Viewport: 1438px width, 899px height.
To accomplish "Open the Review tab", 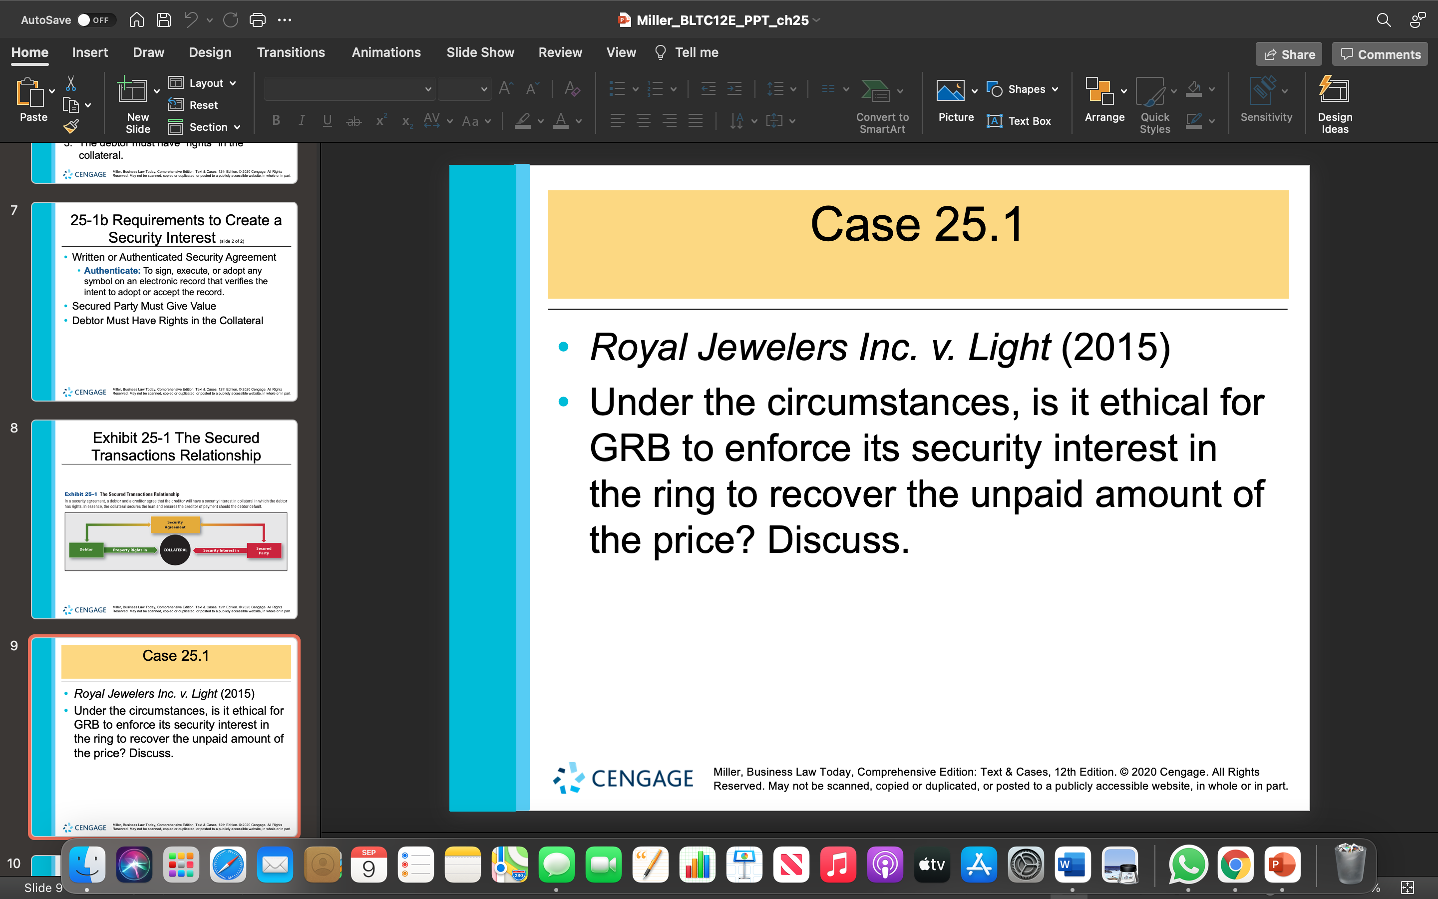I will pyautogui.click(x=560, y=52).
